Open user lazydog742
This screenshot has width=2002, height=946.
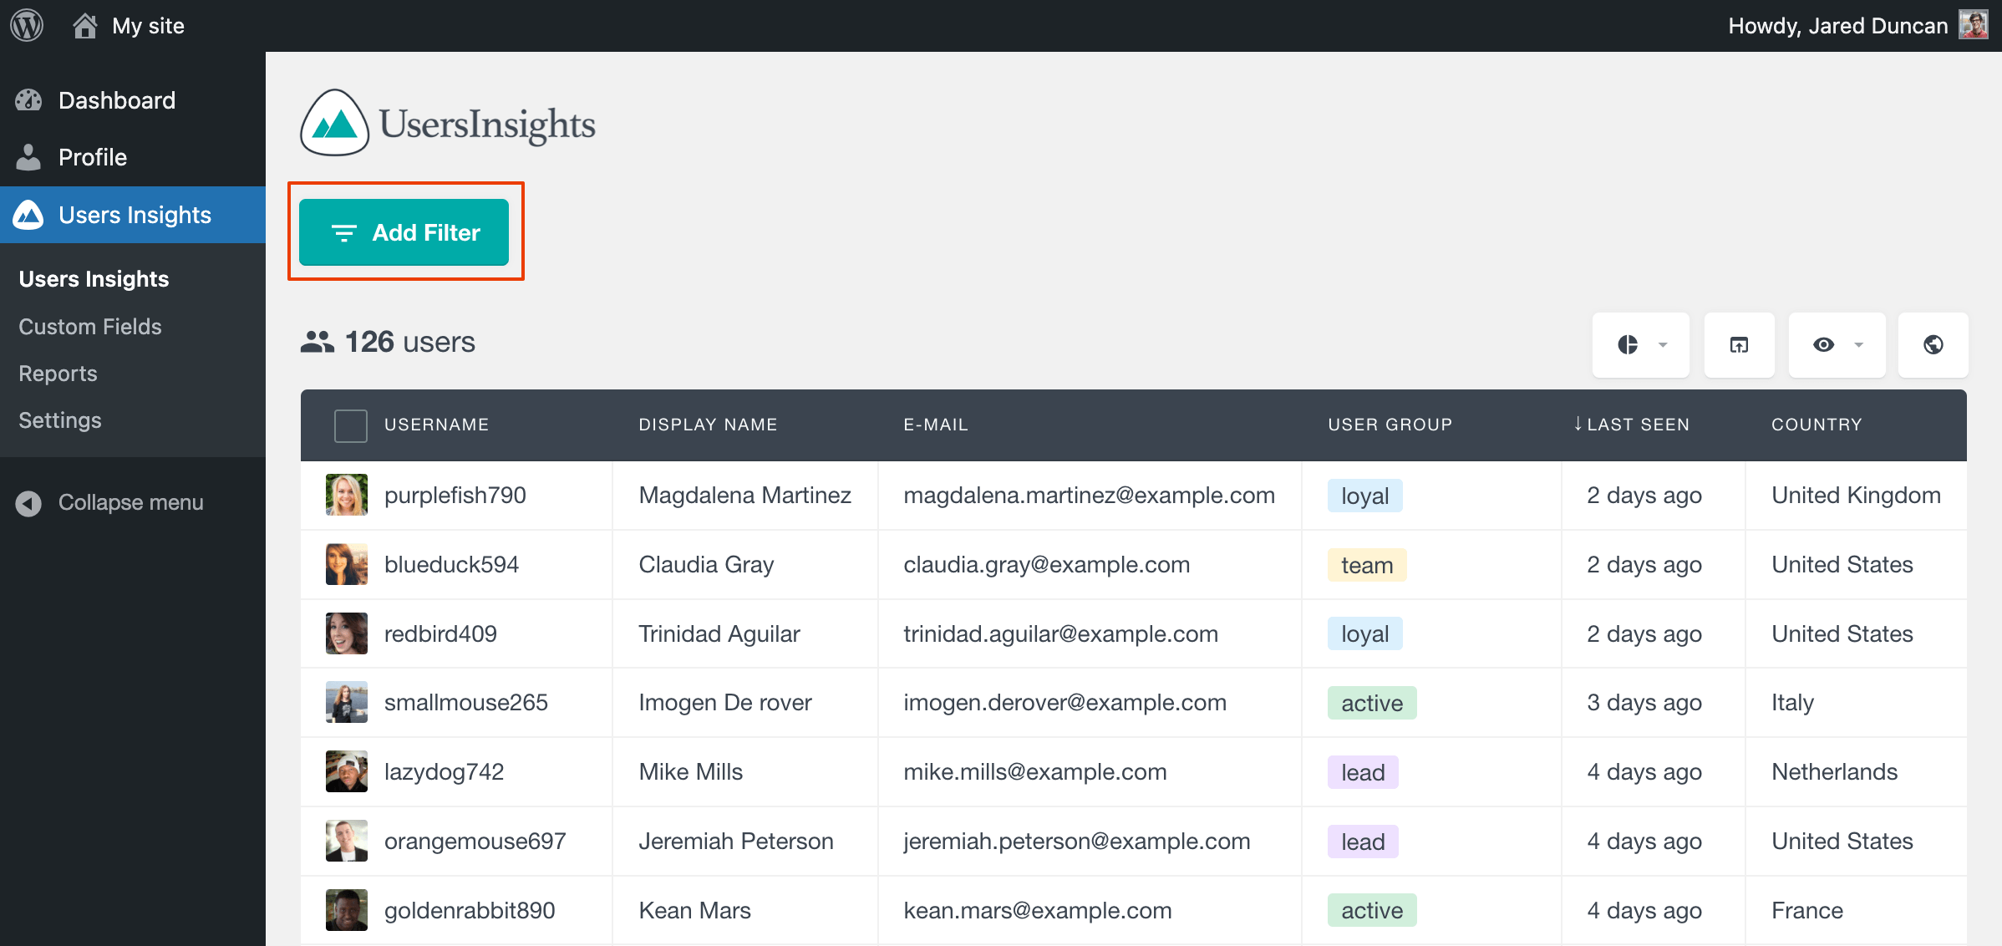click(x=444, y=771)
